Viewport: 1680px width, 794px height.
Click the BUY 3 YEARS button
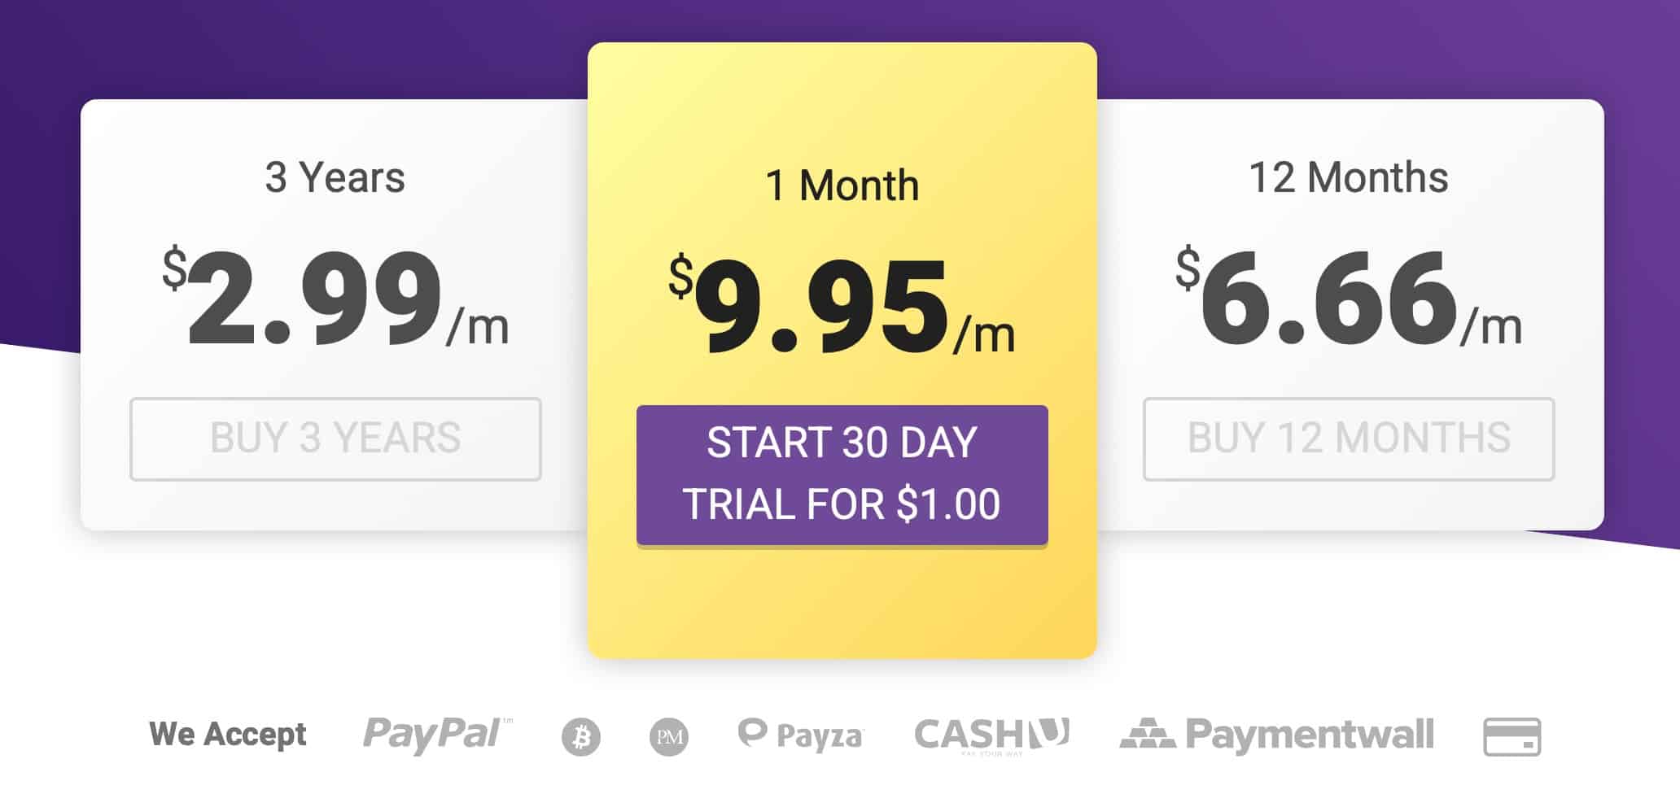click(x=335, y=438)
